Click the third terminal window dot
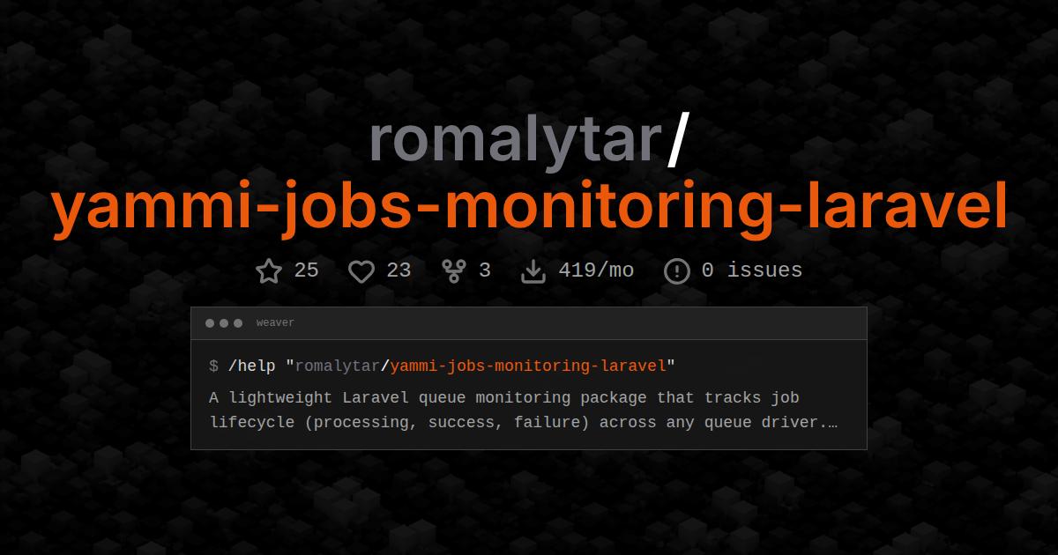Screen dimensions: 1058x555 click(x=238, y=323)
